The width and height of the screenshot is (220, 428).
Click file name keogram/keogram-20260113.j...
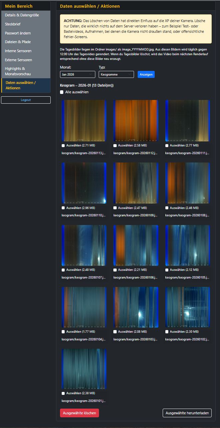tap(84, 153)
